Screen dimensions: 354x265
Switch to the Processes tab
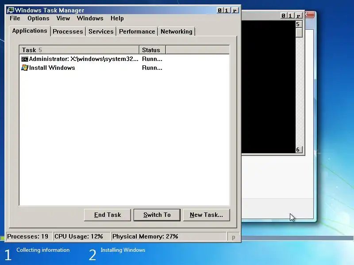(68, 31)
